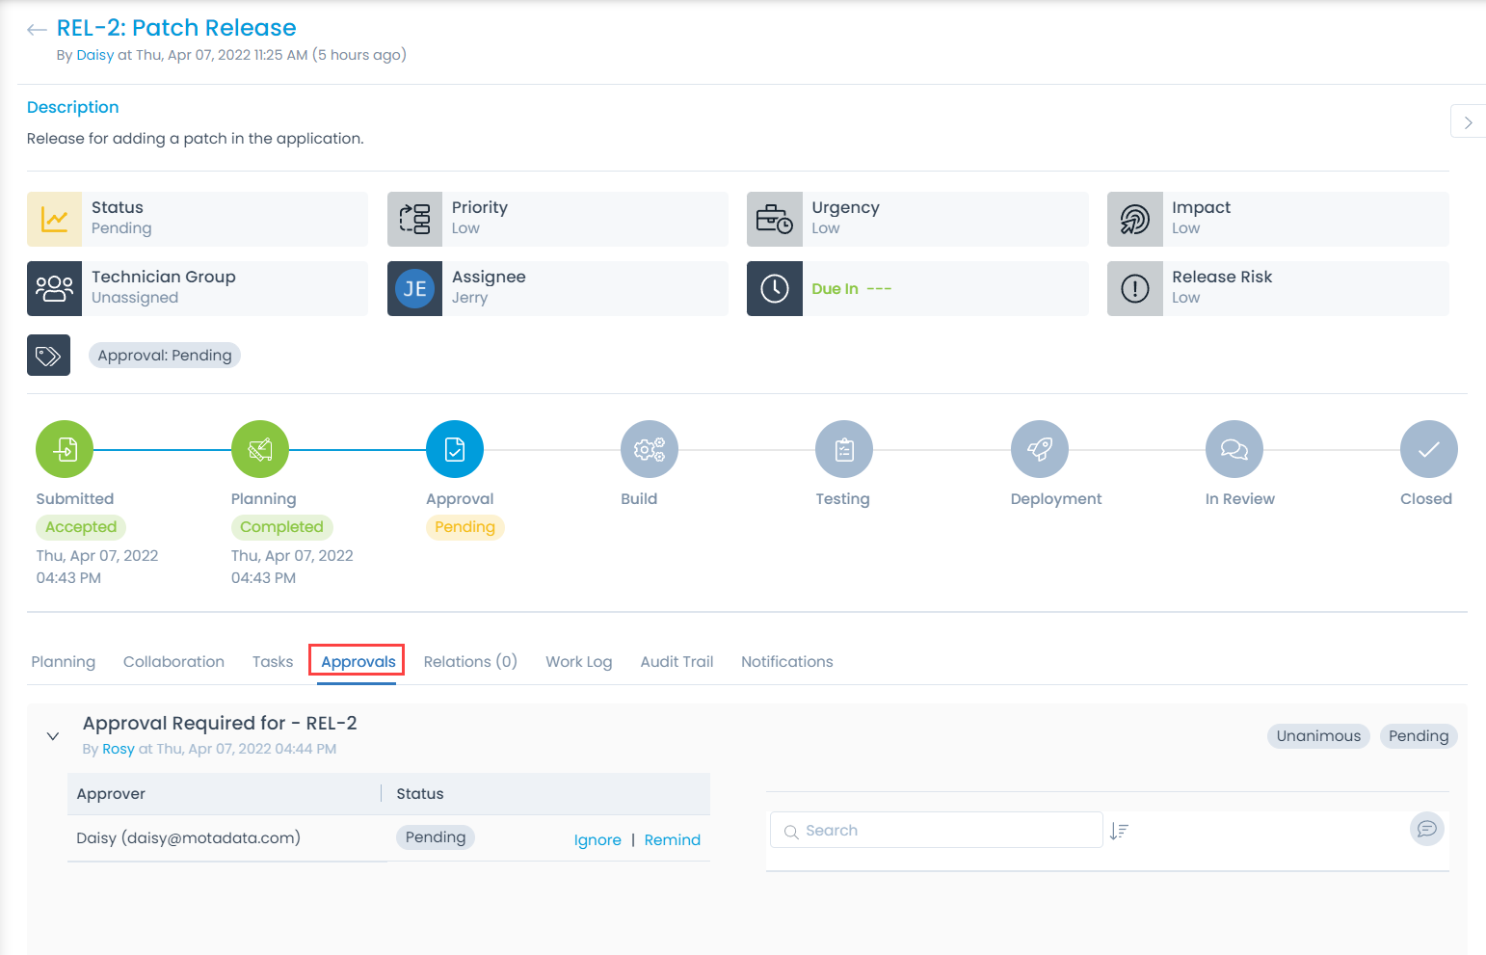
Task: Collapse the Approval Required for REL-2 section
Action: tap(53, 736)
